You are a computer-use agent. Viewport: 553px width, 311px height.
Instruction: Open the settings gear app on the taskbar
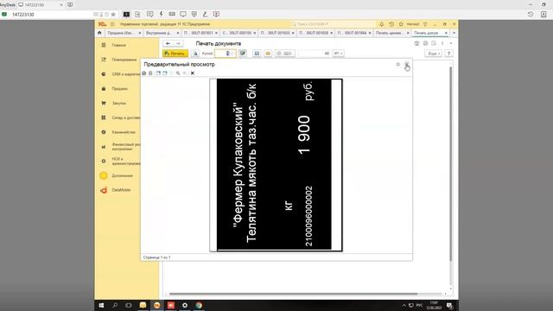click(185, 305)
